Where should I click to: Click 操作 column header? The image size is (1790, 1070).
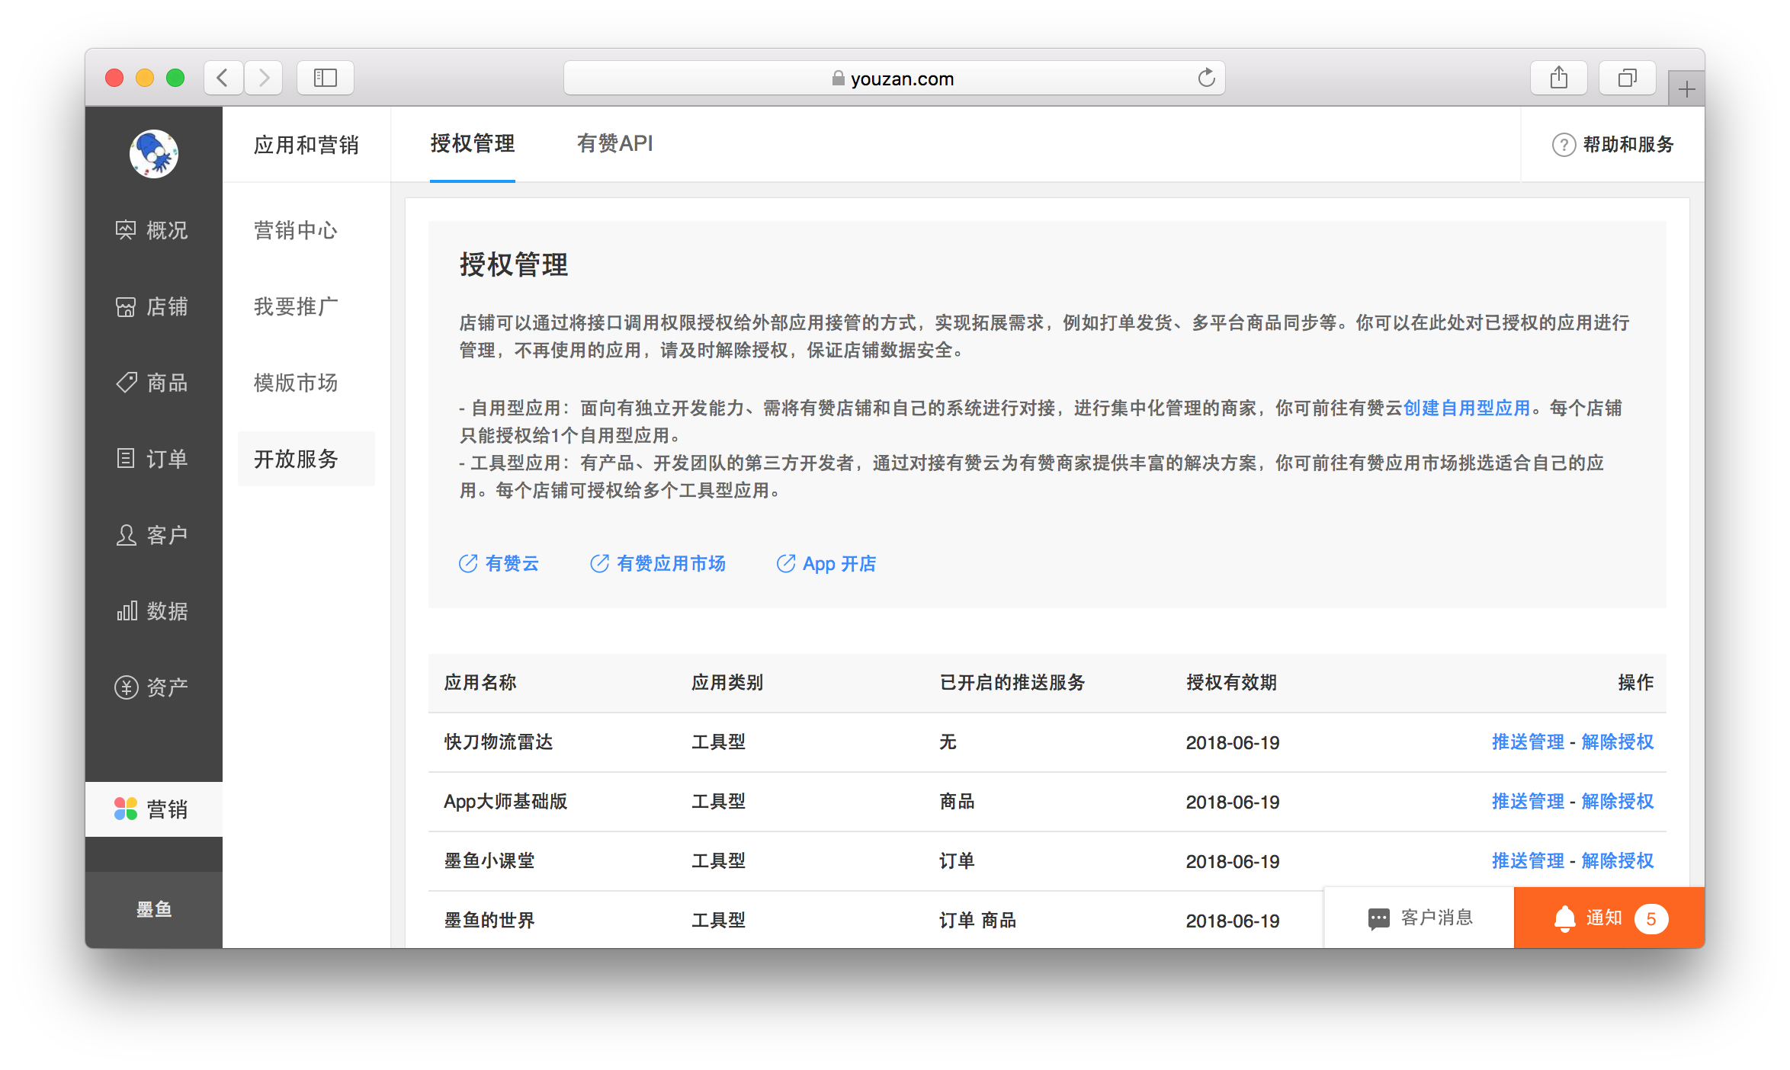[1636, 682]
